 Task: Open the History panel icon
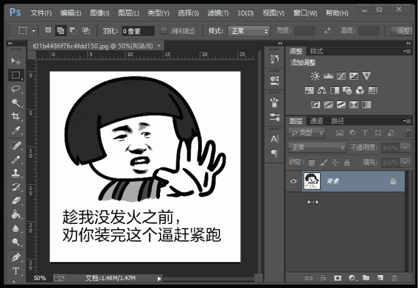[274, 59]
